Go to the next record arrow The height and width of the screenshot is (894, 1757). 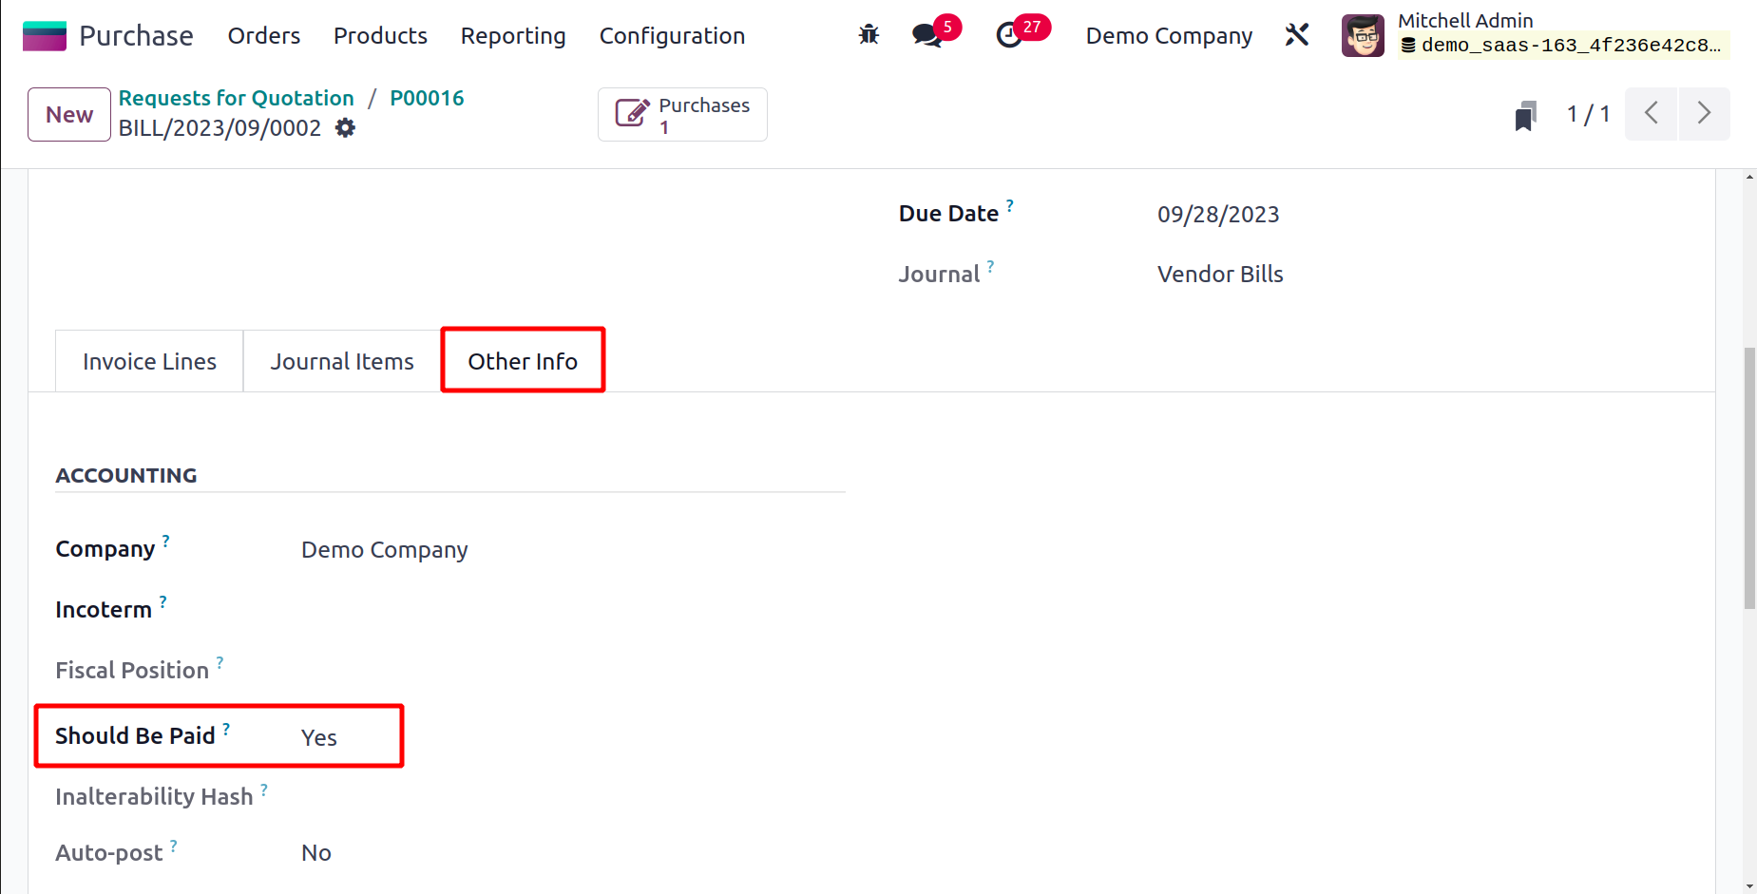click(1704, 114)
